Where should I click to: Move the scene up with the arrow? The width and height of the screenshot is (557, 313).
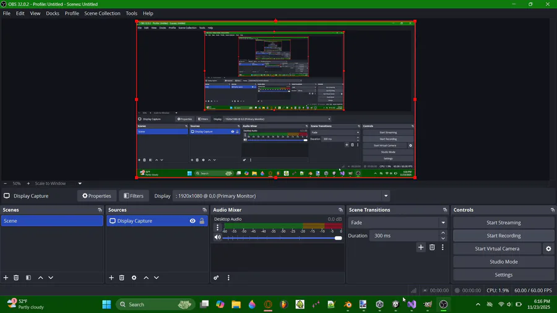tap(40, 278)
